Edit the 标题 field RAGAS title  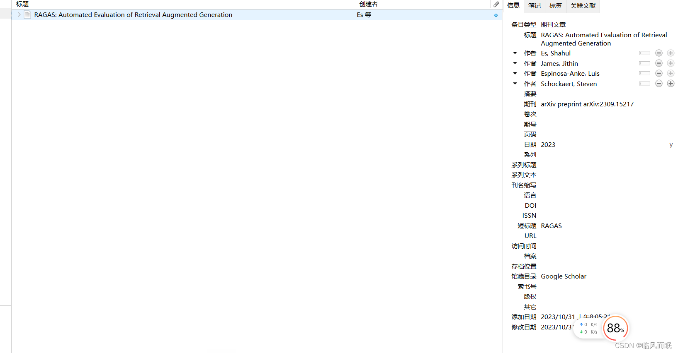coord(604,39)
